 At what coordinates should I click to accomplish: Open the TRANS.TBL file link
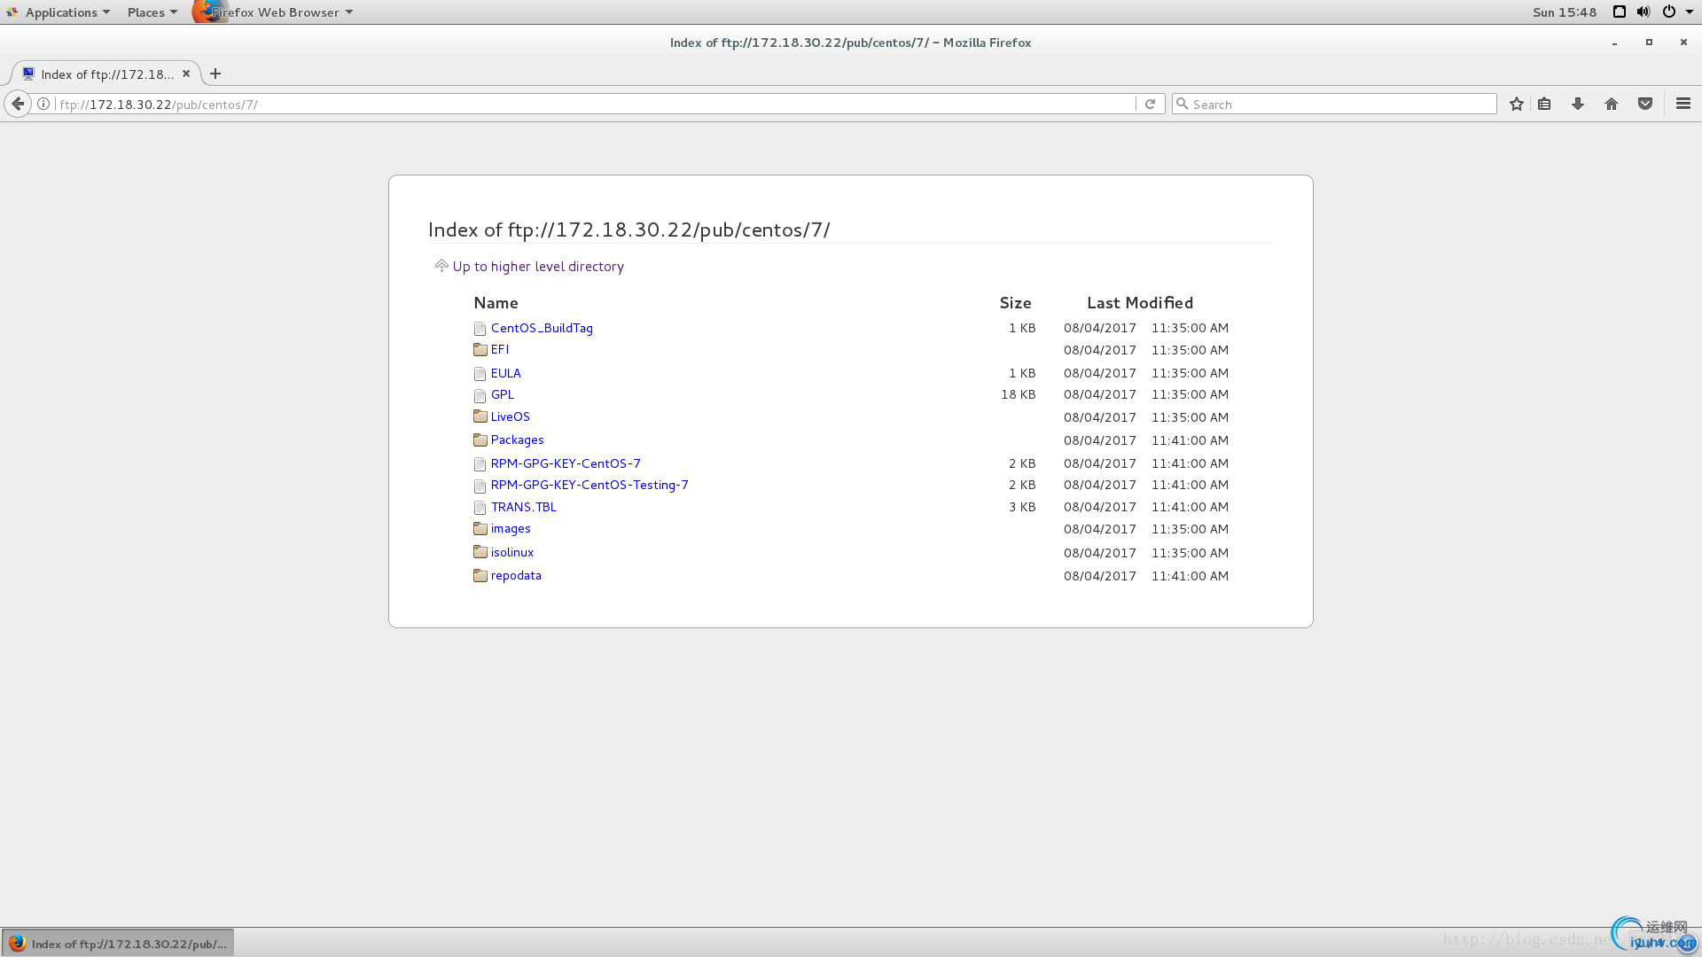pyautogui.click(x=524, y=507)
